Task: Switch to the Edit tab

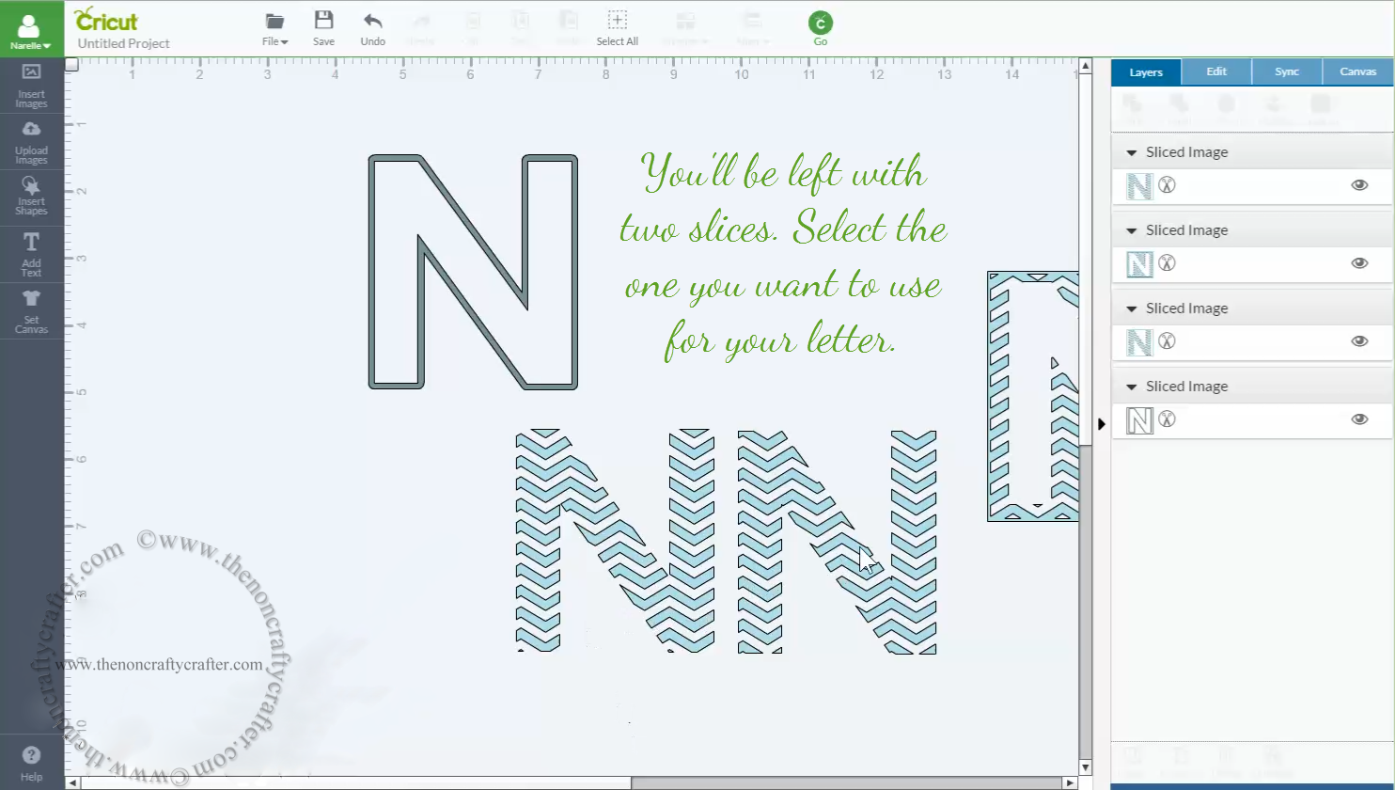Action: [1216, 71]
